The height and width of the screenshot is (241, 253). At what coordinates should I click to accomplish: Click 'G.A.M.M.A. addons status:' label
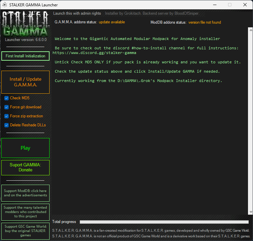click(x=76, y=22)
